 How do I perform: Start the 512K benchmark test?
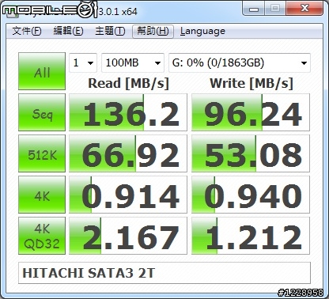42,153
